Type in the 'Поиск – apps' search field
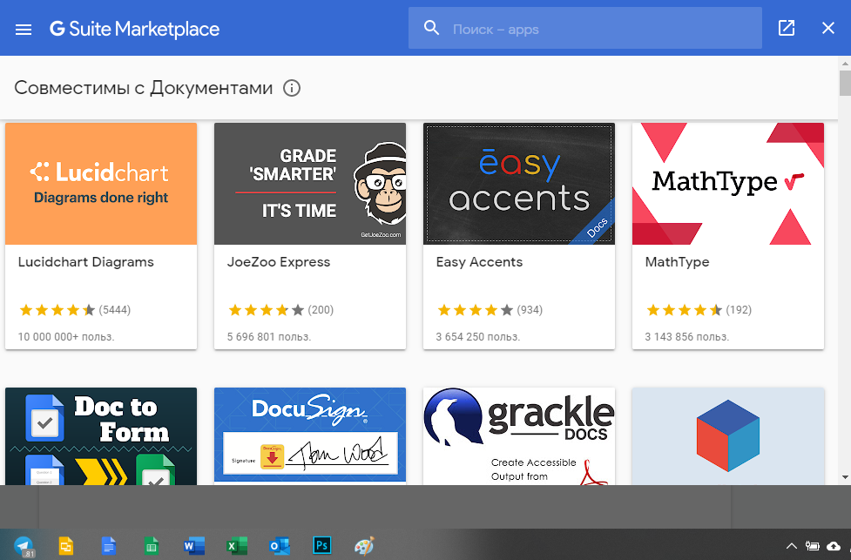Viewport: 851px width, 560px height. [x=601, y=30]
